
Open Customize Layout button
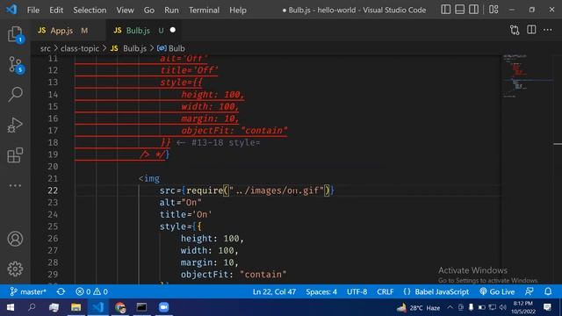[x=494, y=10]
